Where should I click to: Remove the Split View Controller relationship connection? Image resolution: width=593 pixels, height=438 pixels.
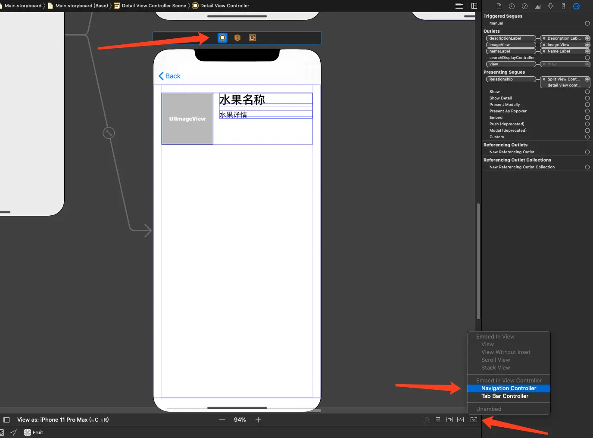[544, 79]
